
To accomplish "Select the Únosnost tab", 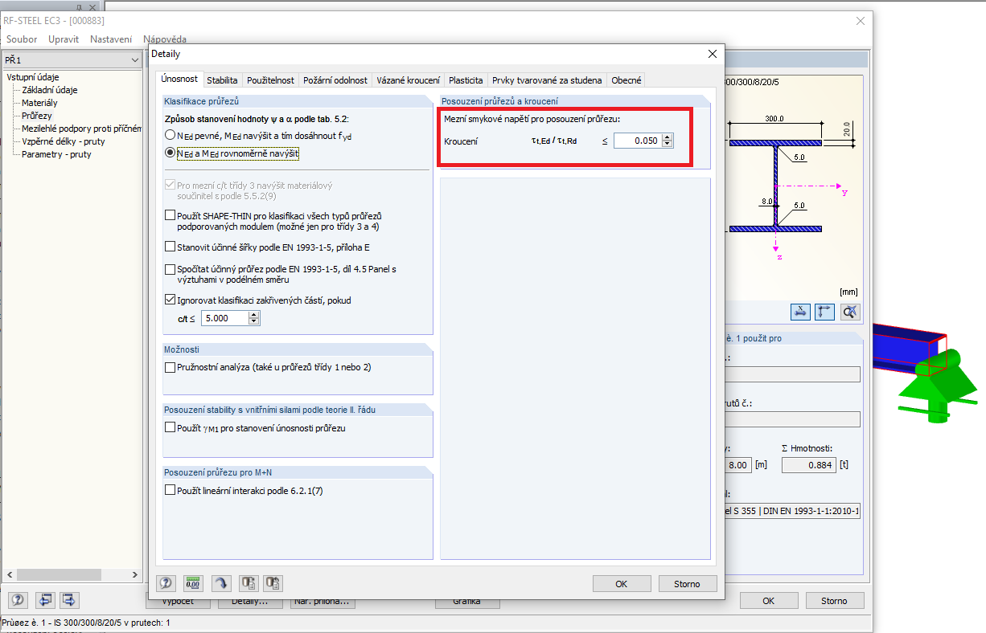I will click(x=179, y=80).
